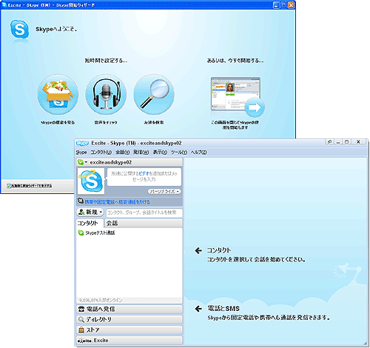Click the 9,036,874 people online status text
Screen dimensions: 370x348
101,300
